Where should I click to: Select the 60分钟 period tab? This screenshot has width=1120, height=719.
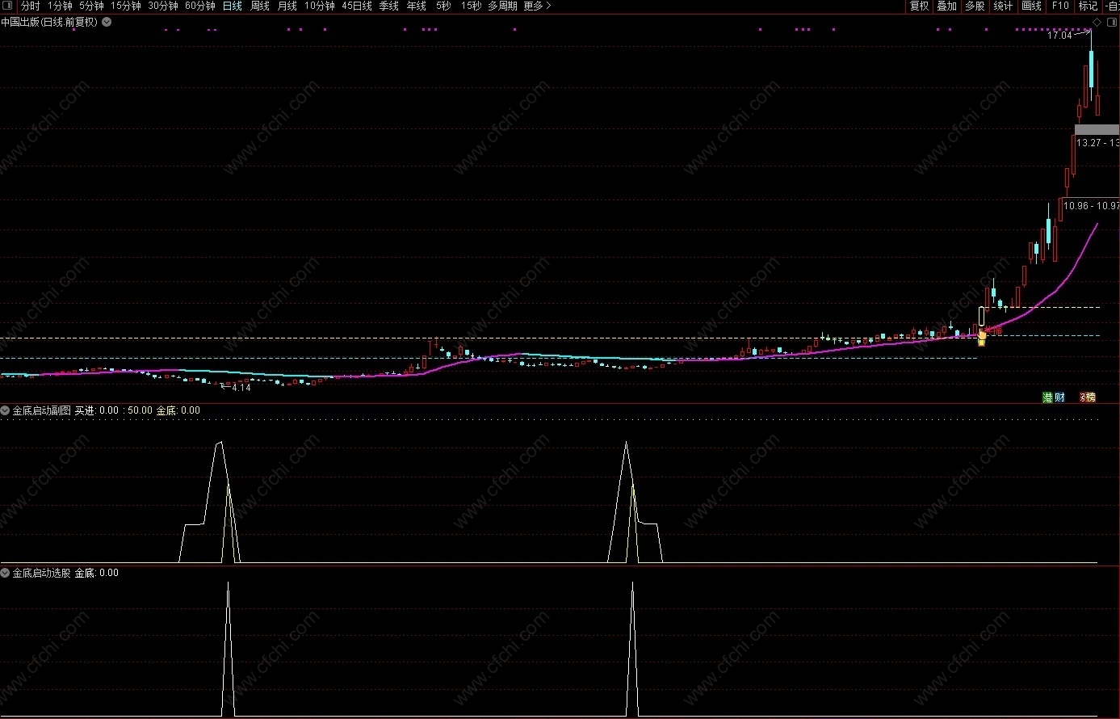point(199,6)
